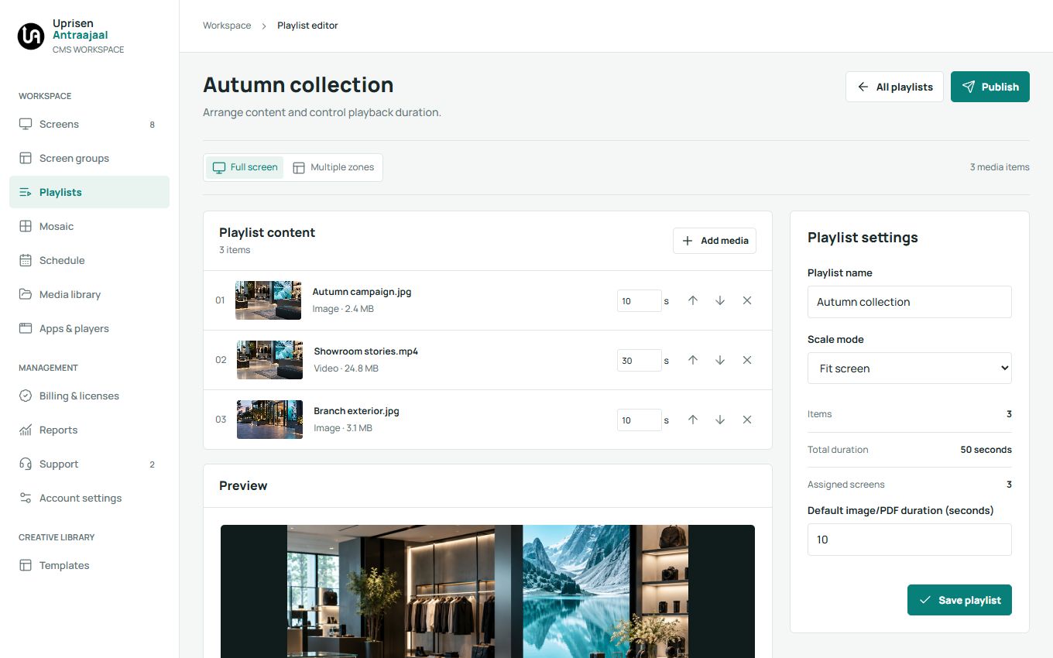Click duration field for Branch exterior.jpg
This screenshot has width=1053, height=658.
tap(639, 420)
